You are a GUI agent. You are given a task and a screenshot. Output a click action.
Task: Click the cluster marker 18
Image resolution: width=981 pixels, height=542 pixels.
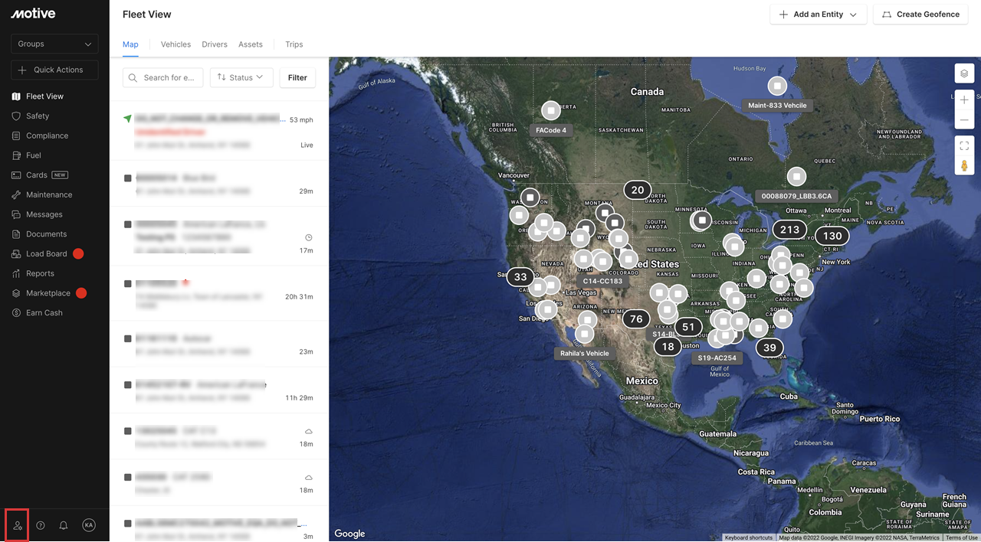[668, 347]
